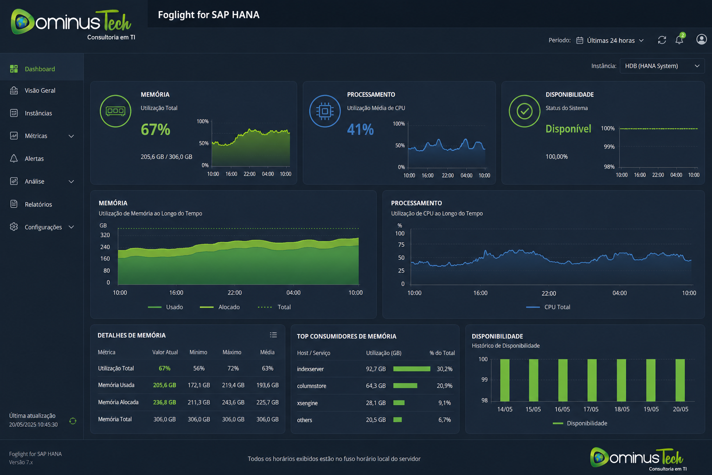Screen dimensions: 712x475
Task: Click the Instâncias list icon
Action: [x=14, y=113]
